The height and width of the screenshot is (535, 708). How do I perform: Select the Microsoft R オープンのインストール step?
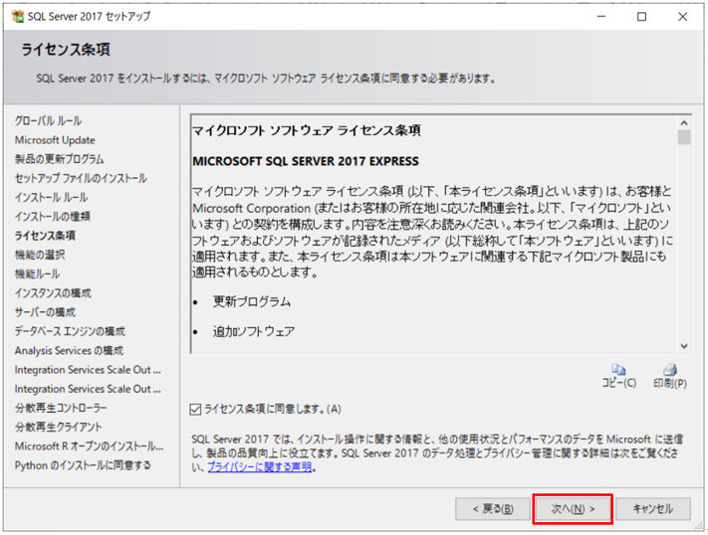(89, 446)
